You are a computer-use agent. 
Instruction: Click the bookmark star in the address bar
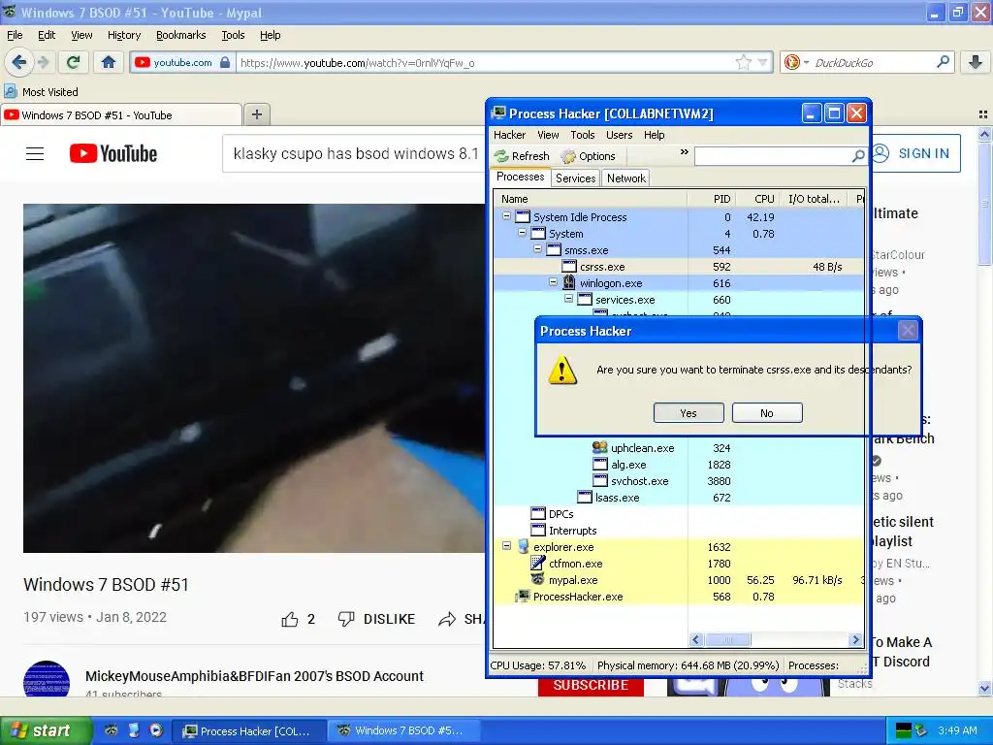point(744,62)
